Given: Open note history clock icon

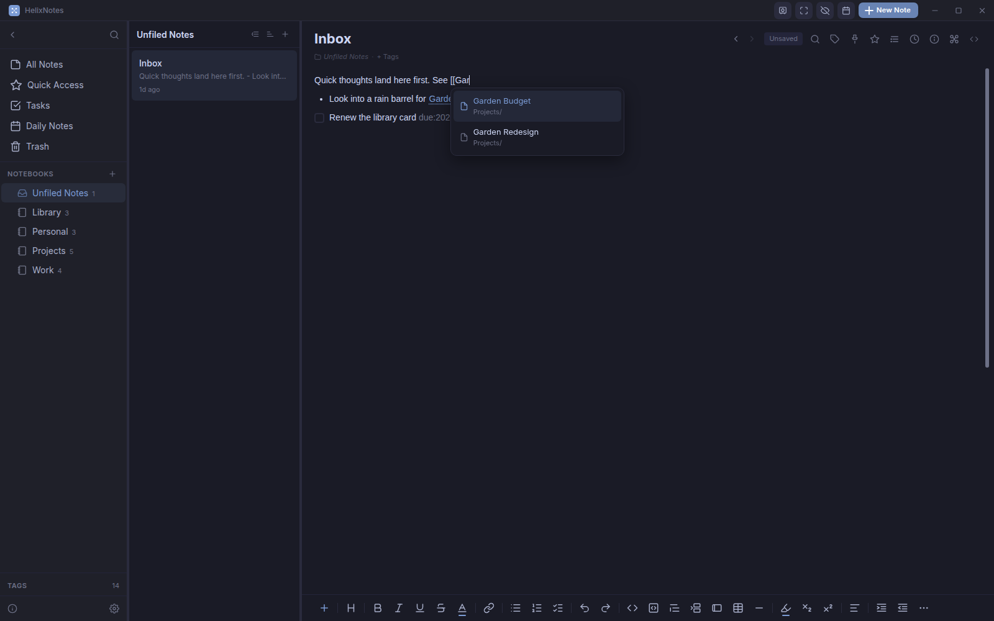Looking at the screenshot, I should click(914, 39).
